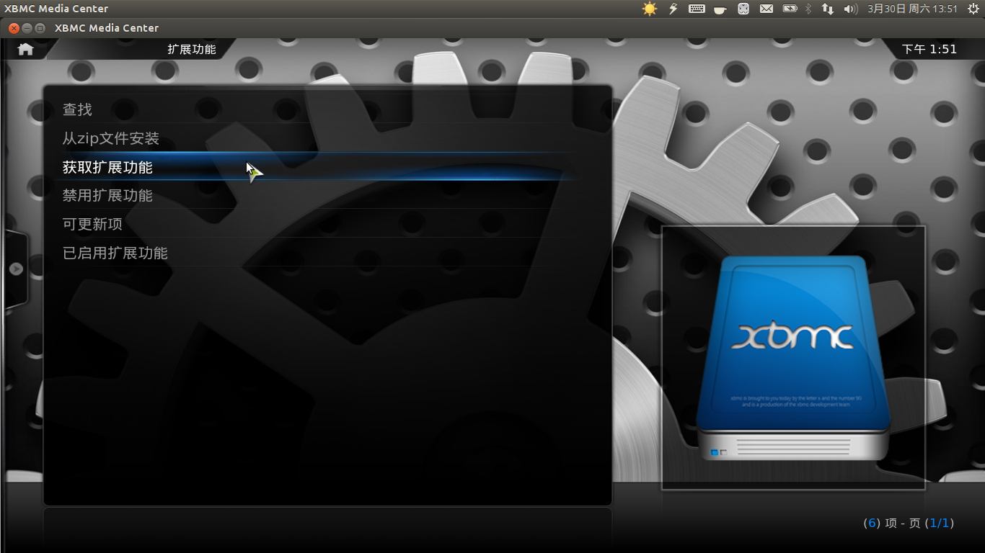Go to XBMC home screen icon
Image resolution: width=985 pixels, height=553 pixels.
click(x=25, y=49)
